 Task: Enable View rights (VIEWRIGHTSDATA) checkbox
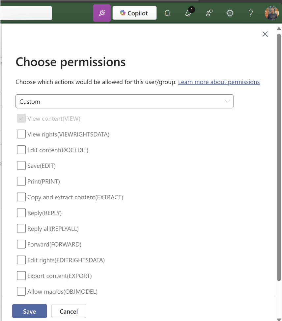coord(21,134)
